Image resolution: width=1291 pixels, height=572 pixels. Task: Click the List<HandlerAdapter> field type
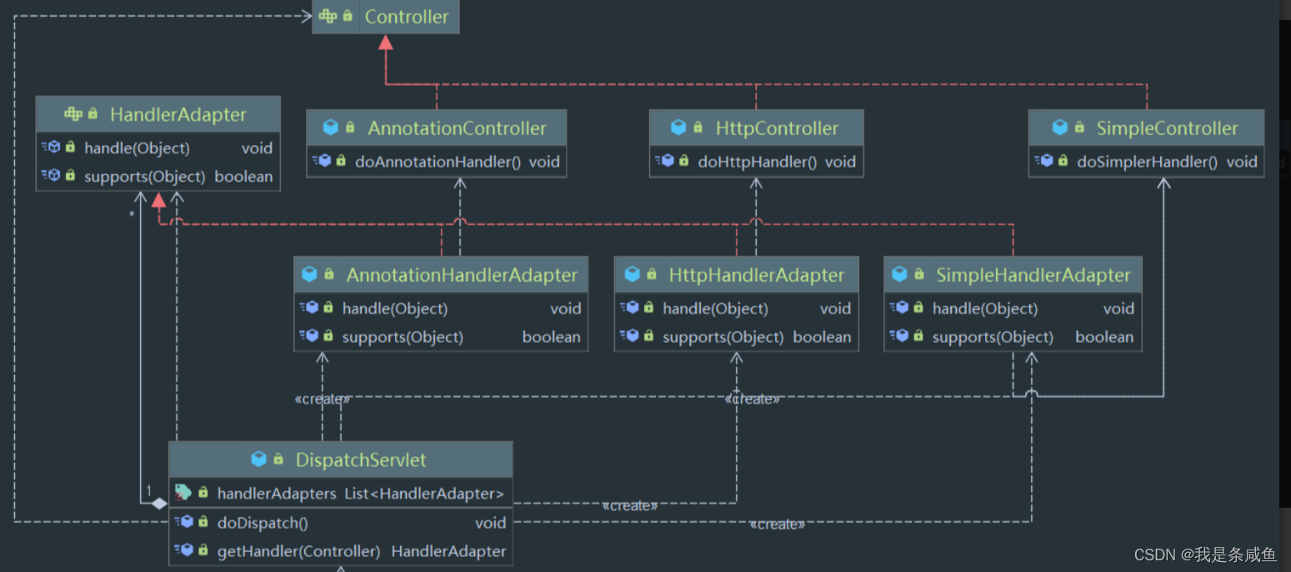tap(424, 494)
